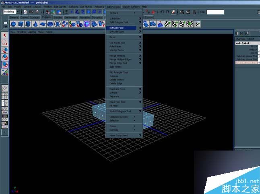Activate the Rotate tool in toolbox
Viewport: 260px width, 194px height.
click(5, 57)
